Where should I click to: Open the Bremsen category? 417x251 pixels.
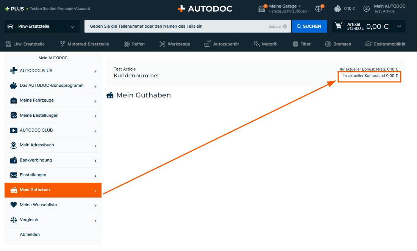pyautogui.click(x=338, y=44)
